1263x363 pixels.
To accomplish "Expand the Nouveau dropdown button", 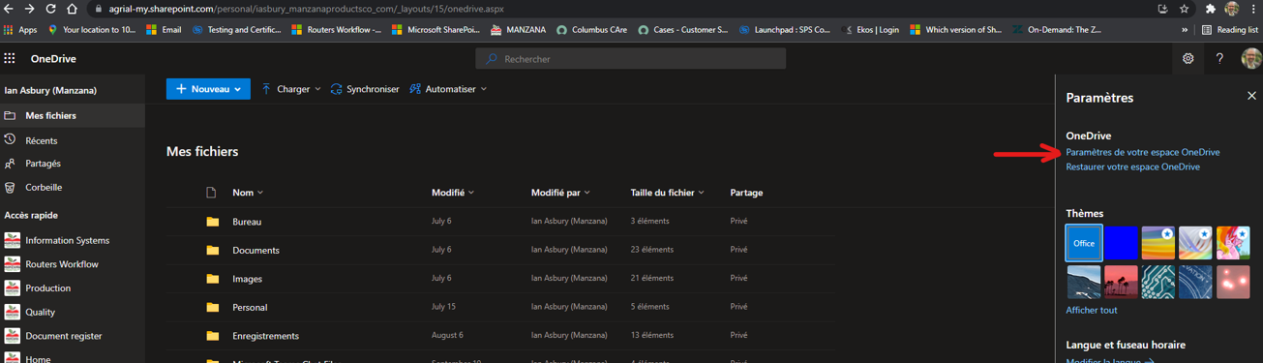I will click(208, 89).
